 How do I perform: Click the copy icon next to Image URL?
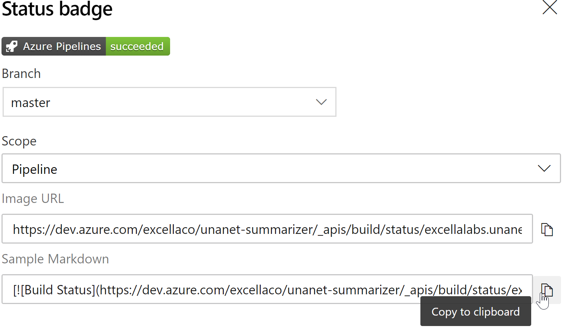coord(547,229)
